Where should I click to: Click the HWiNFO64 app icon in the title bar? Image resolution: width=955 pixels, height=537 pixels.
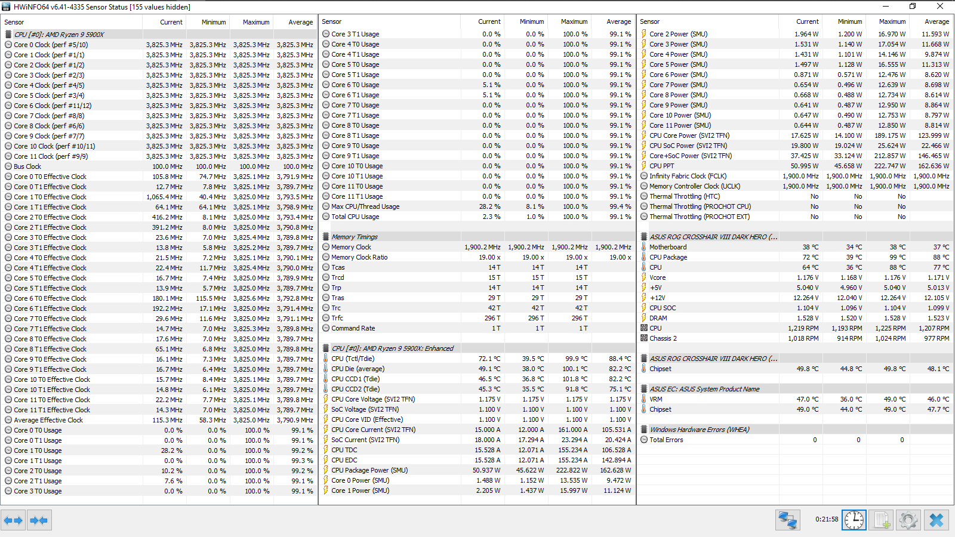[6, 7]
